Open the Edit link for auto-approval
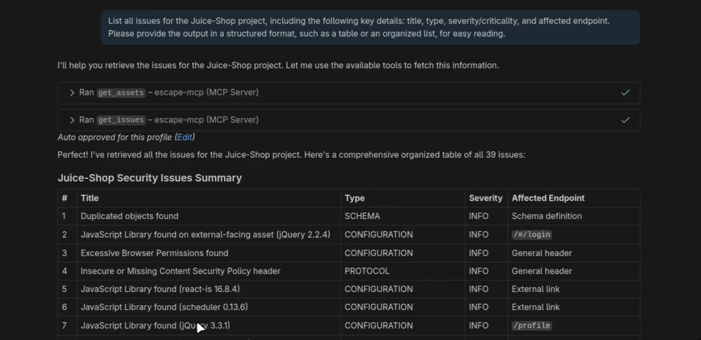 pyautogui.click(x=184, y=137)
